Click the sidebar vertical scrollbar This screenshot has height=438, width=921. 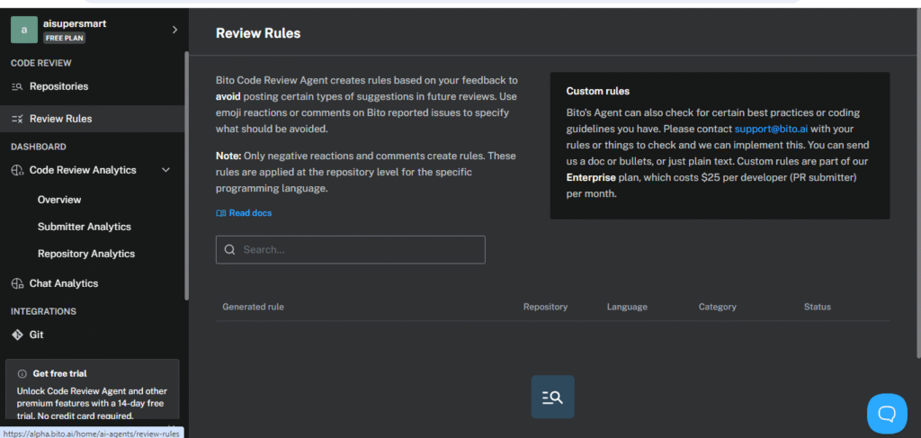187,176
